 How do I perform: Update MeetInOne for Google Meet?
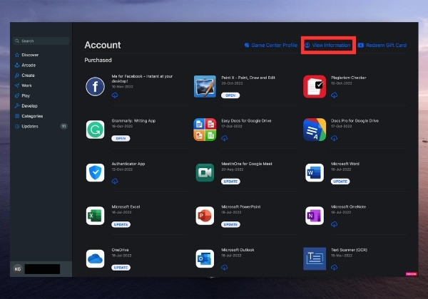point(230,182)
